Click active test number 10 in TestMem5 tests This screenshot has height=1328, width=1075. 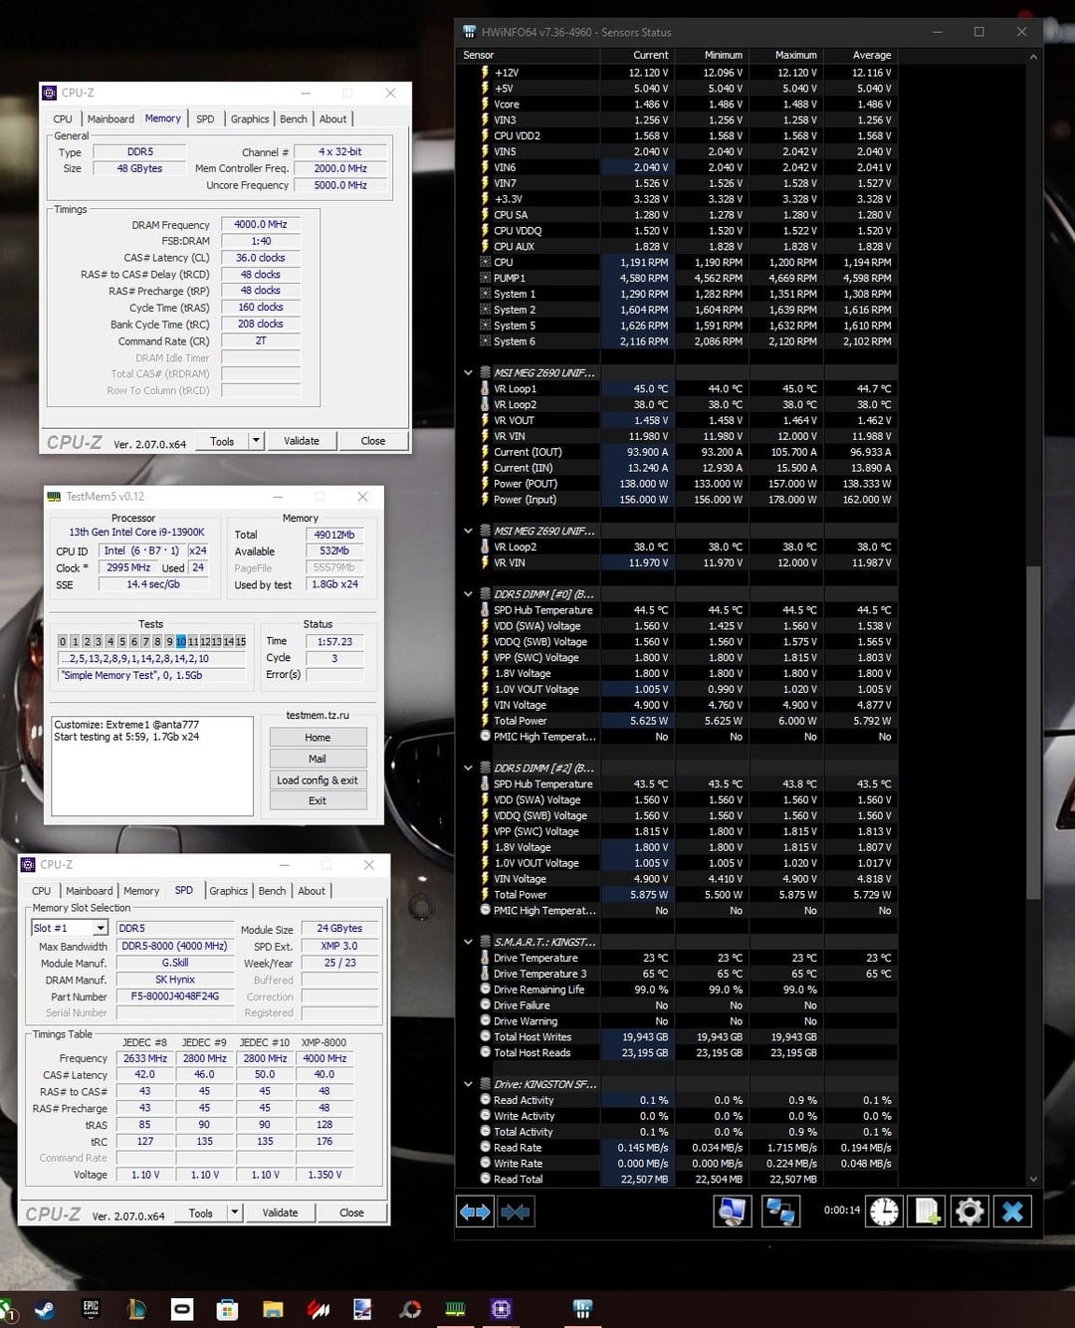181,642
